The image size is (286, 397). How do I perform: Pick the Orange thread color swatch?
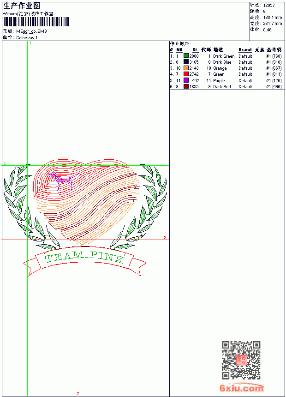click(186, 68)
